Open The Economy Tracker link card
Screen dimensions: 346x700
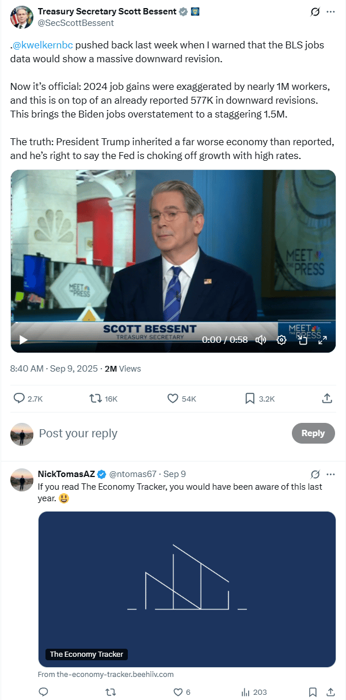pos(187,589)
